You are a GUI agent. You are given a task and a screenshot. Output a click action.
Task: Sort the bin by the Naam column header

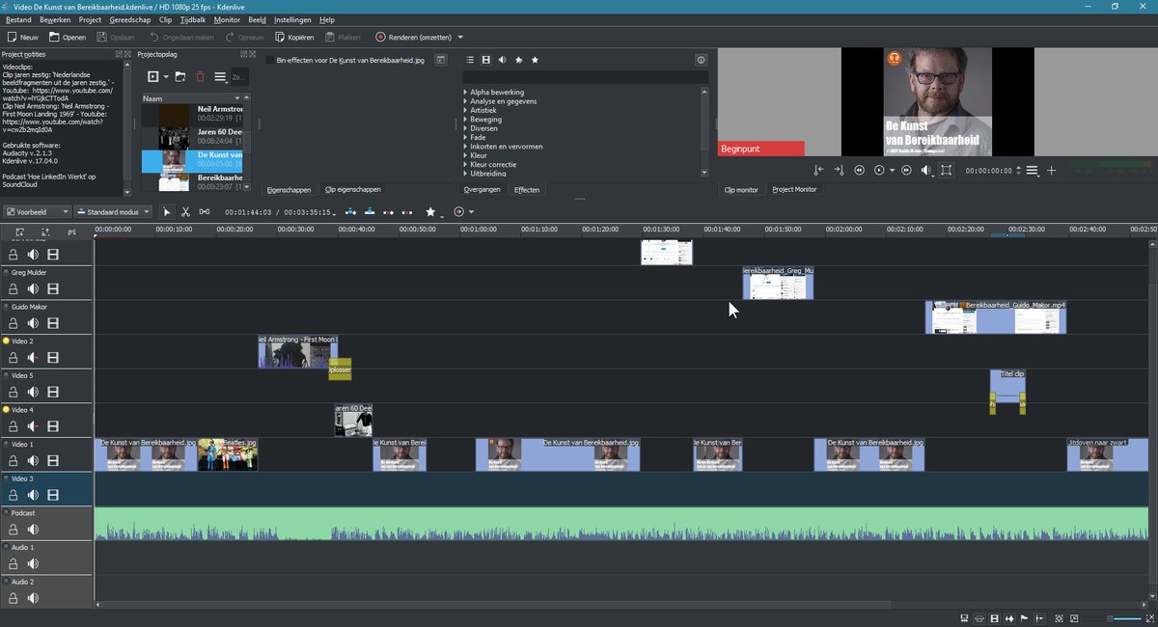(192, 98)
